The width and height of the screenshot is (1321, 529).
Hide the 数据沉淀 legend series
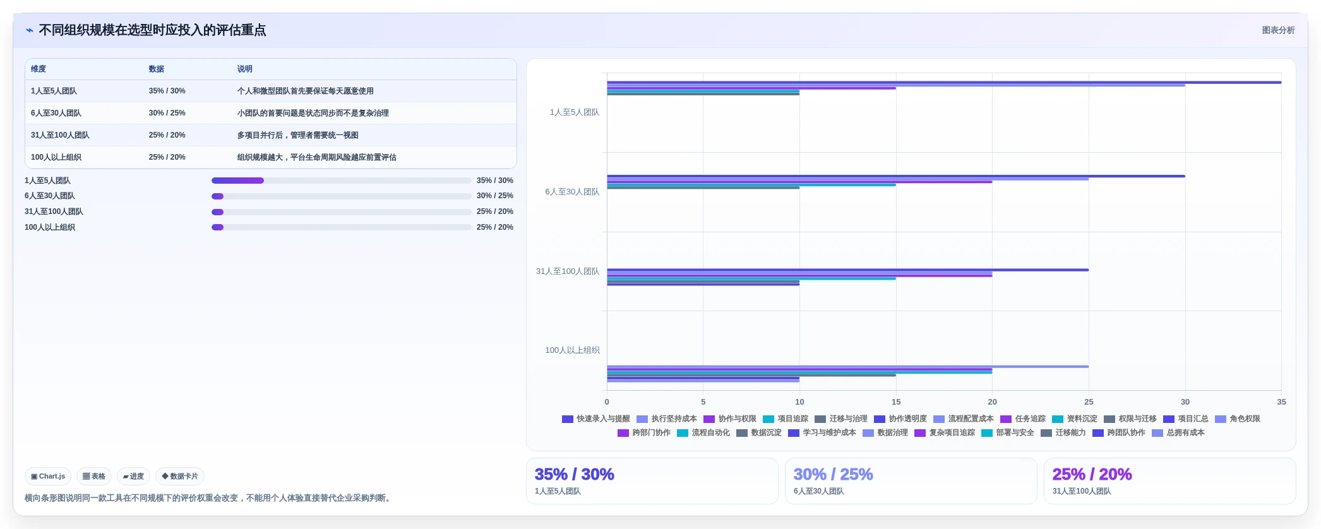pos(759,433)
